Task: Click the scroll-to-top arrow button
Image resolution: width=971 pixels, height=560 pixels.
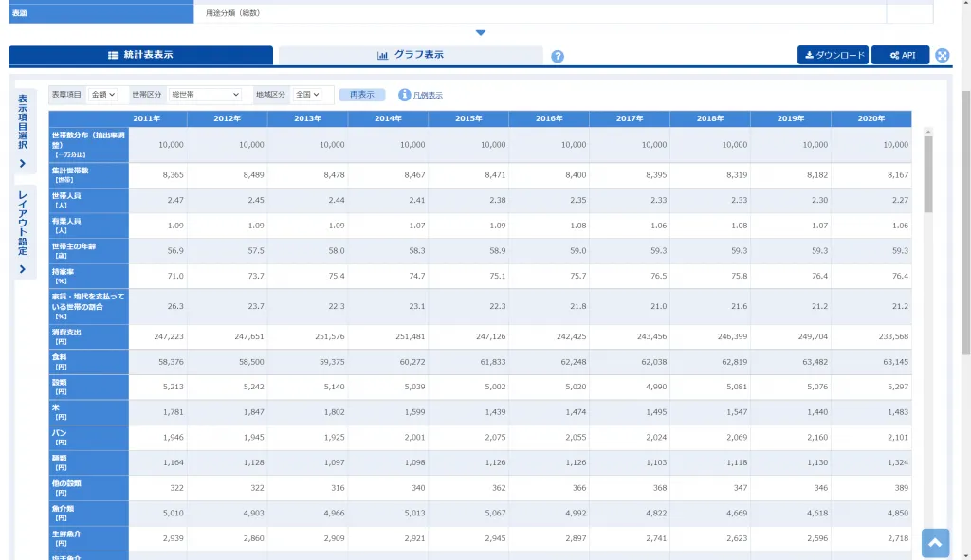Action: tap(935, 543)
